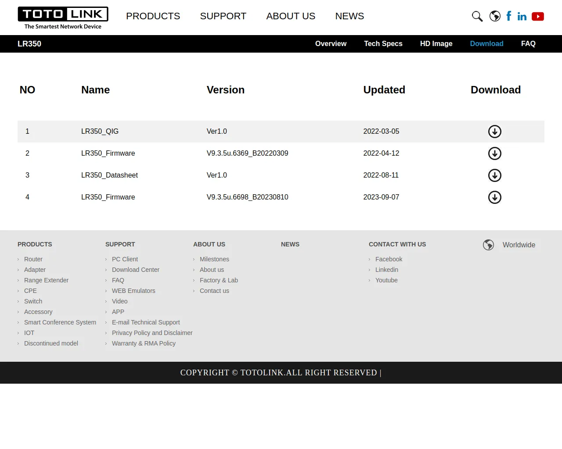
Task: Click the LR350_Datasheet name cell
Action: click(x=109, y=175)
